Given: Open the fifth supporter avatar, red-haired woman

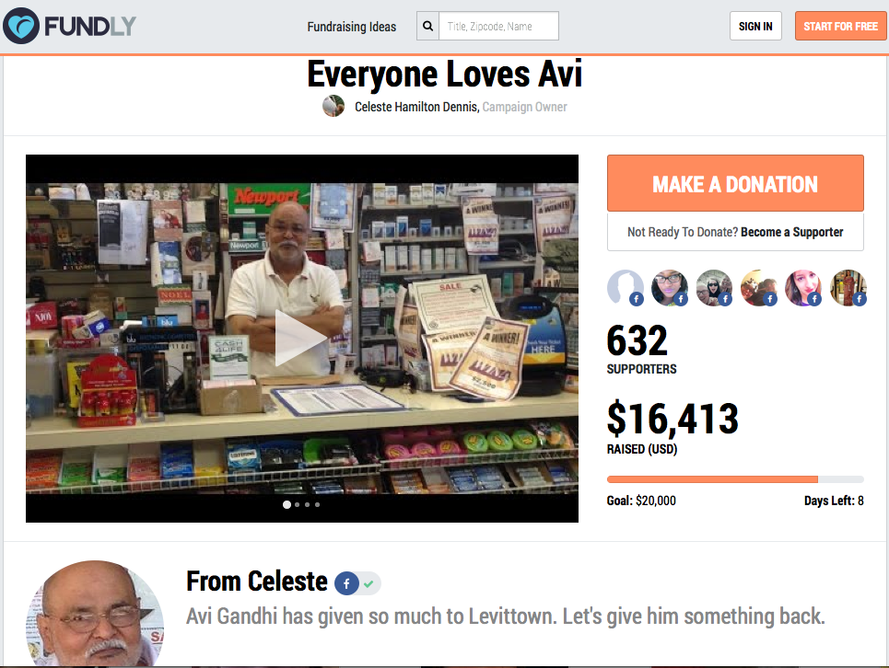Looking at the screenshot, I should [x=803, y=288].
